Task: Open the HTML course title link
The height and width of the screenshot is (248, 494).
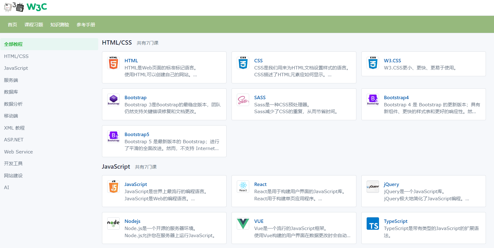Action: [x=131, y=61]
